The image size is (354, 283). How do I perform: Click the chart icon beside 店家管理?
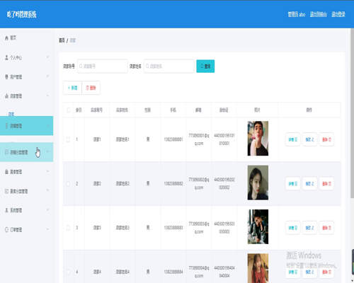click(x=6, y=96)
